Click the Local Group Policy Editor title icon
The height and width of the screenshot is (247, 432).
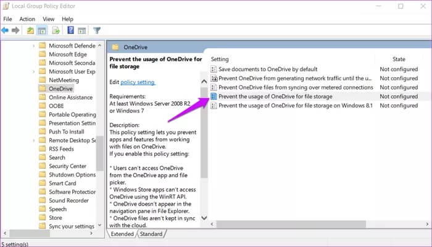[6, 6]
